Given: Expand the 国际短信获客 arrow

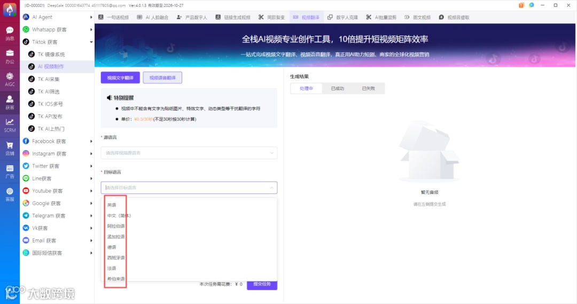Looking at the screenshot, I should 91,253.
